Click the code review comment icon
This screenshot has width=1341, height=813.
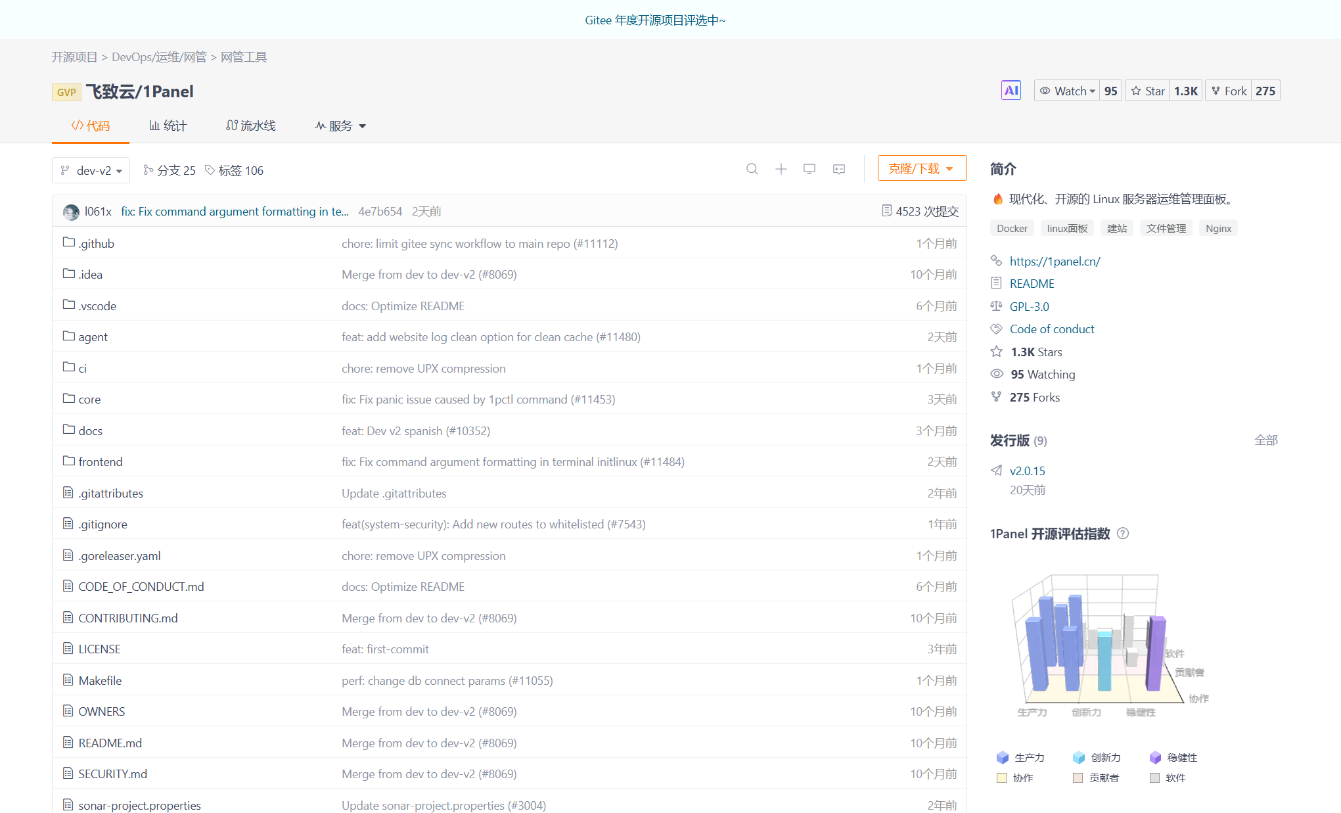point(839,169)
